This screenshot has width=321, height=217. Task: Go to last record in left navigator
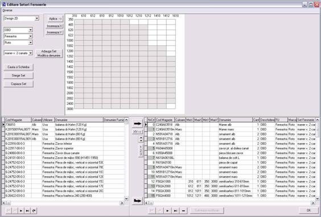(x=27, y=211)
